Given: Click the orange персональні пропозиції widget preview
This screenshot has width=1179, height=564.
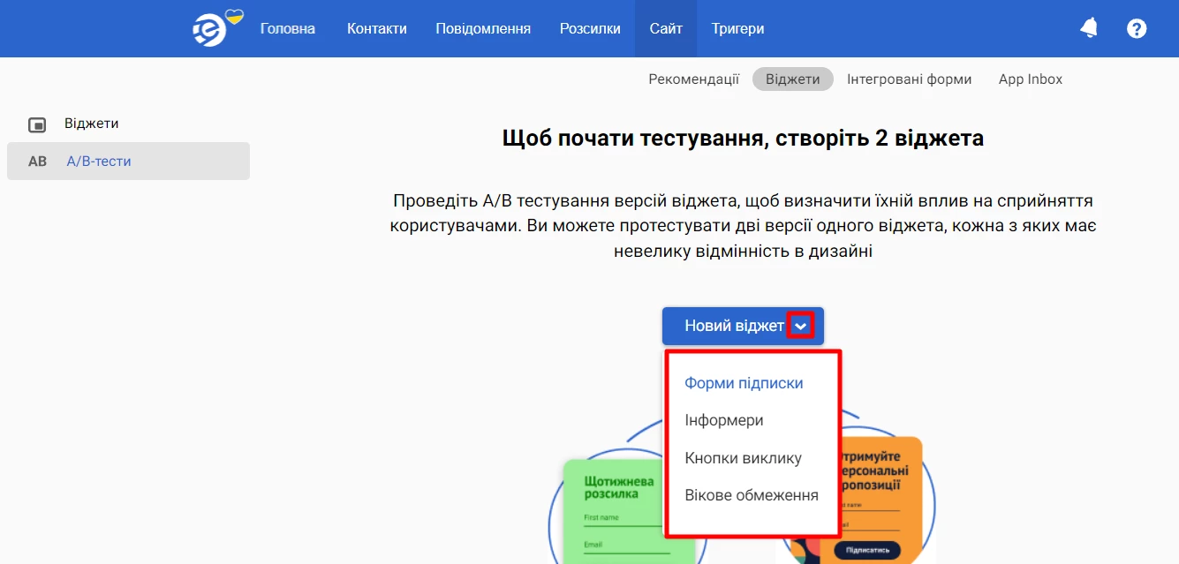Looking at the screenshot, I should pyautogui.click(x=880, y=500).
